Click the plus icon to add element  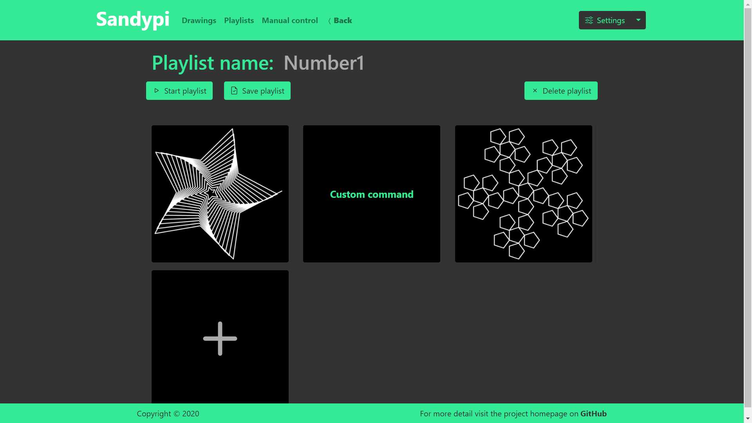(x=220, y=339)
